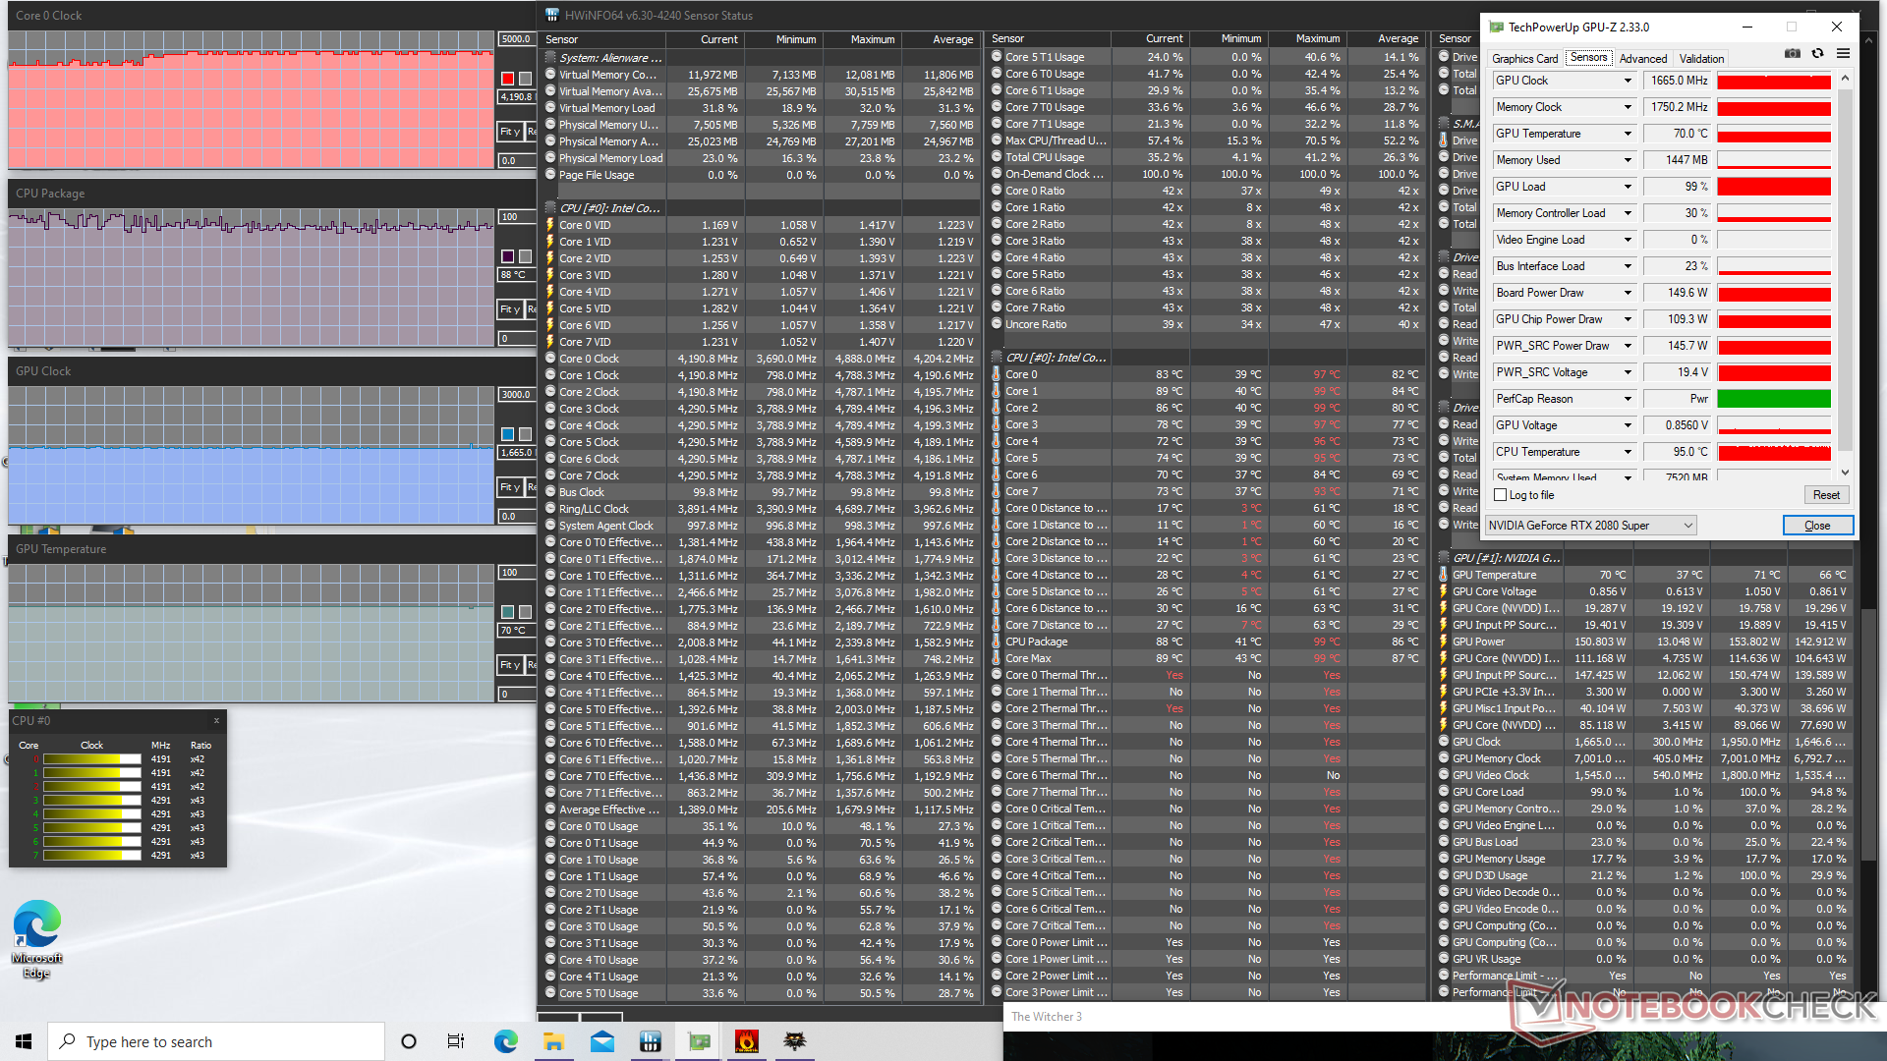Open the GPU-Z hamburger menu icon
This screenshot has height=1061, width=1887.
tap(1843, 54)
